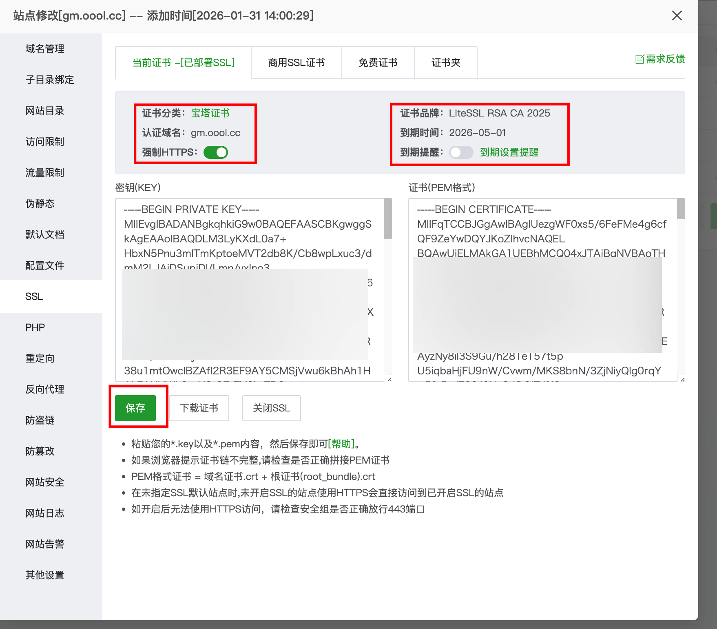Viewport: 717px width, 629px height.
Task: Disable the 强制HTTPS switch
Action: point(215,152)
